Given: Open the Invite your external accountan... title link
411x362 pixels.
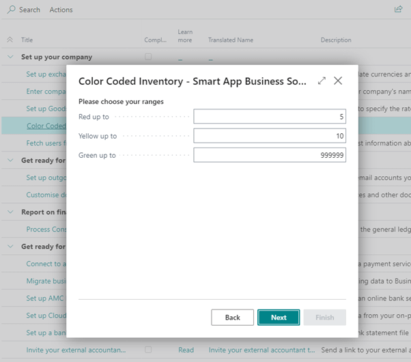Looking at the screenshot, I should [76, 350].
